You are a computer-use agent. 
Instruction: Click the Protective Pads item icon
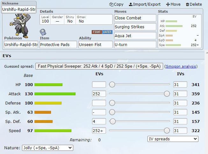point(43,32)
